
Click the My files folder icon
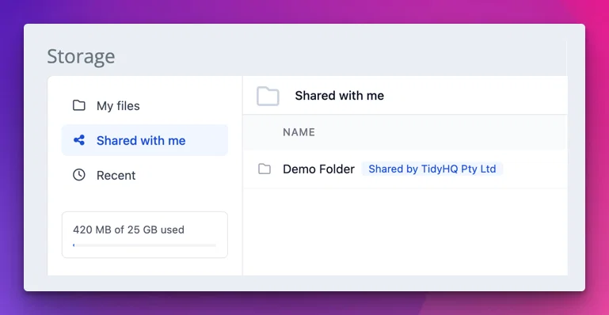tap(79, 105)
